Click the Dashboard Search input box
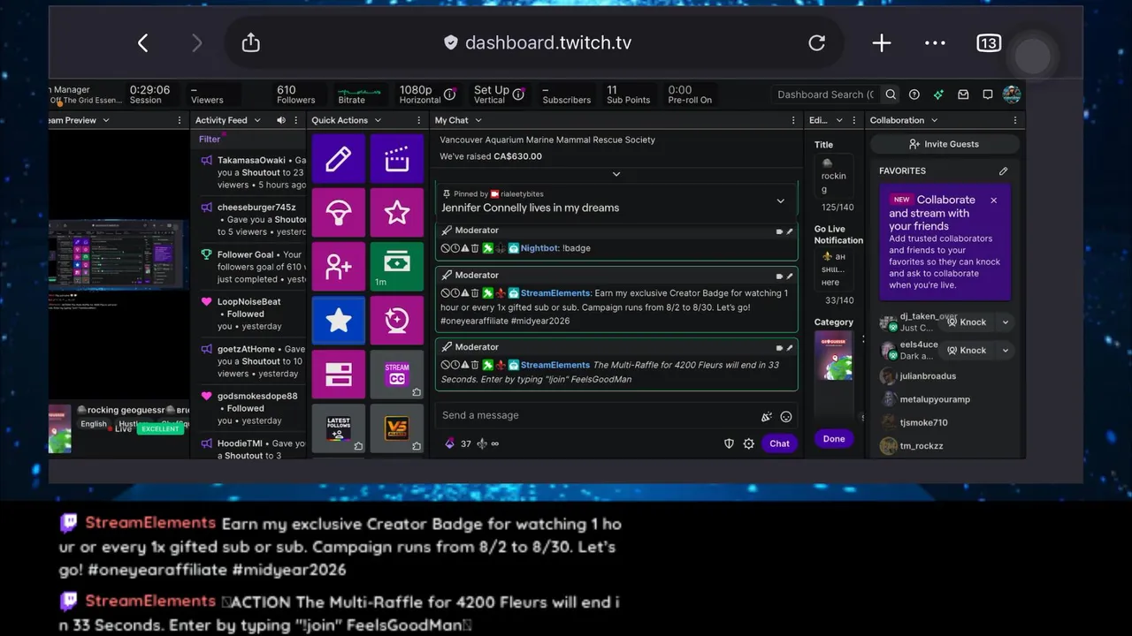 pyautogui.click(x=826, y=95)
